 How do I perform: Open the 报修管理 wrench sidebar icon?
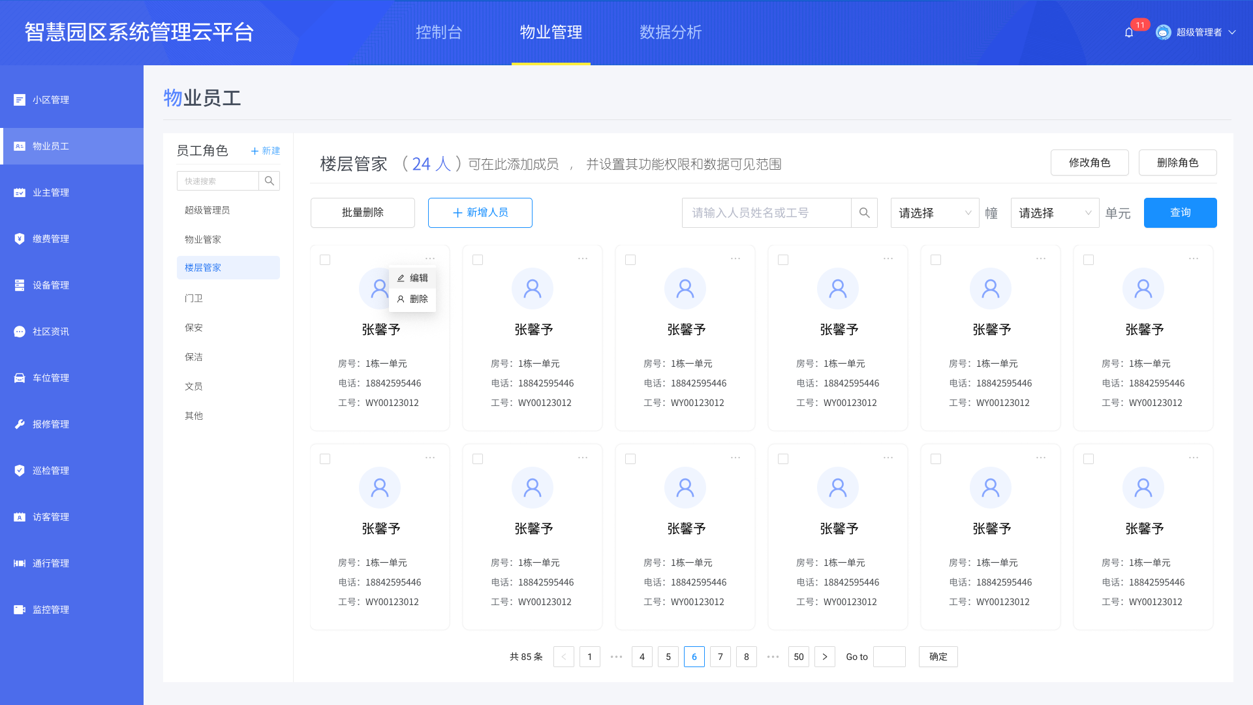click(x=19, y=424)
